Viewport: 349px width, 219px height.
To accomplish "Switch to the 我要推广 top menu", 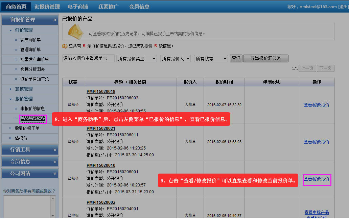I will tap(109, 6).
